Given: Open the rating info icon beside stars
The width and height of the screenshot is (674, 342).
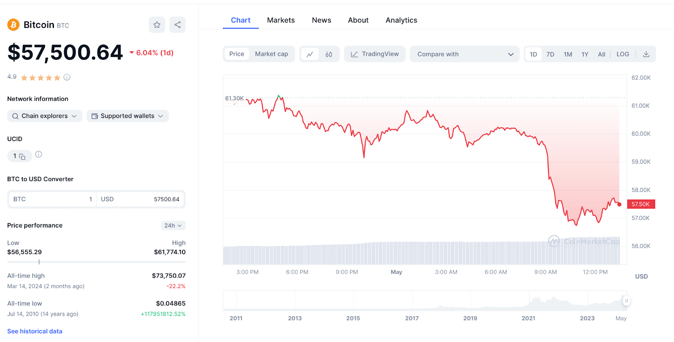Looking at the screenshot, I should (67, 77).
